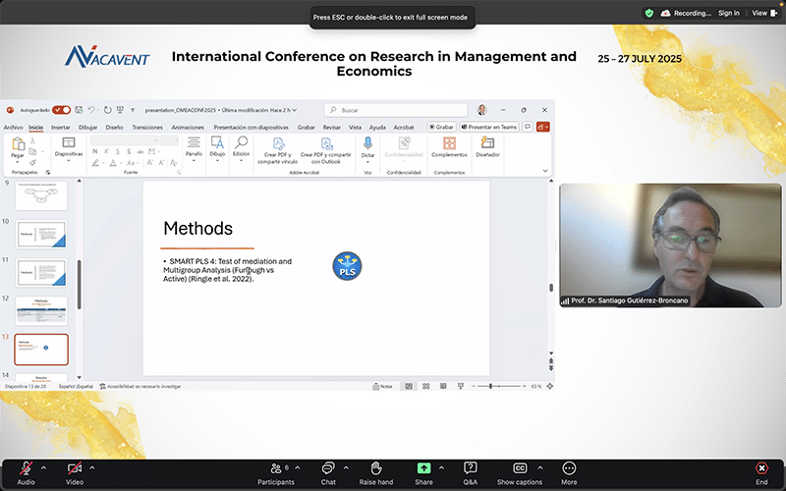This screenshot has width=786, height=491.
Task: Click the Sign in link
Action: pos(728,13)
